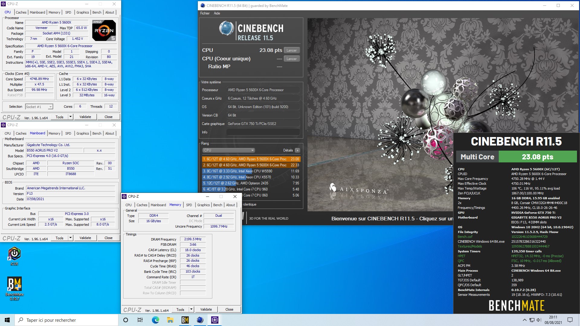The width and height of the screenshot is (580, 326).
Task: Click the CPU-Z icon in the Memory window title bar
Action: click(124, 197)
